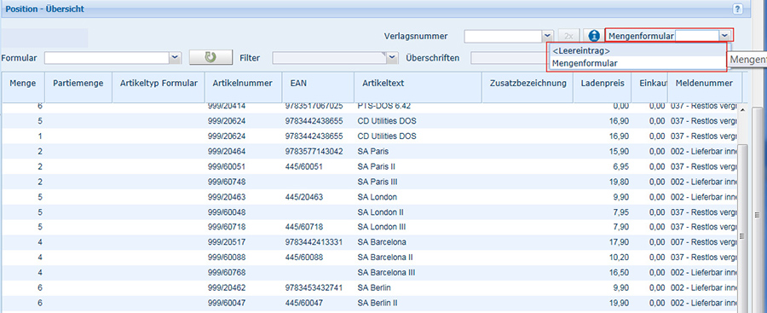Screen dimensions: 767x313
Task: Click Ladenpreis value 15,90
Action: pos(620,151)
